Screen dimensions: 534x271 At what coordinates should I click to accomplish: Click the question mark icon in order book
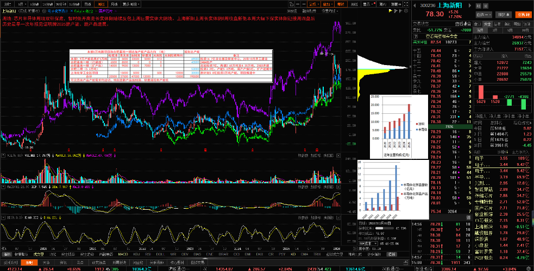point(416,36)
